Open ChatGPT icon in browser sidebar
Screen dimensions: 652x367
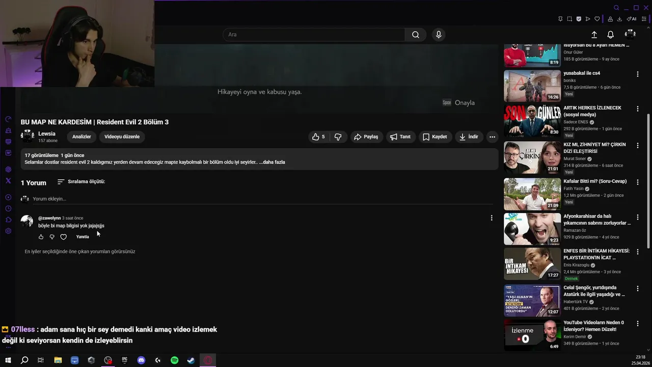pyautogui.click(x=8, y=169)
